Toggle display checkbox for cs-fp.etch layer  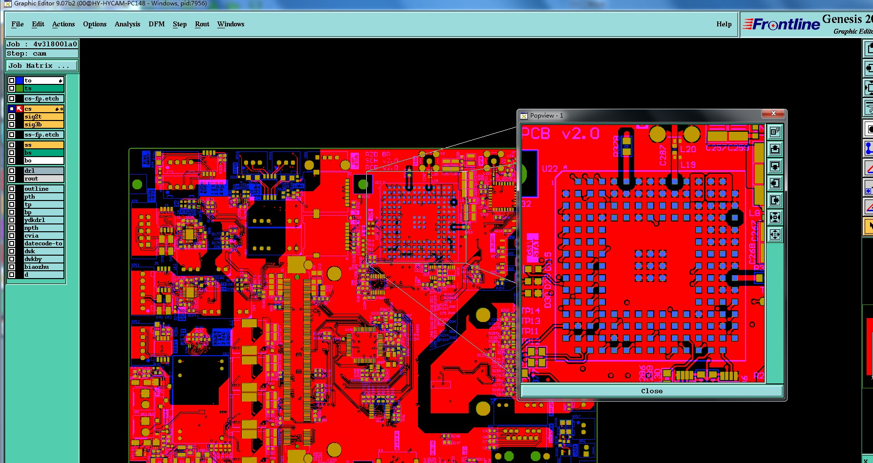12,99
